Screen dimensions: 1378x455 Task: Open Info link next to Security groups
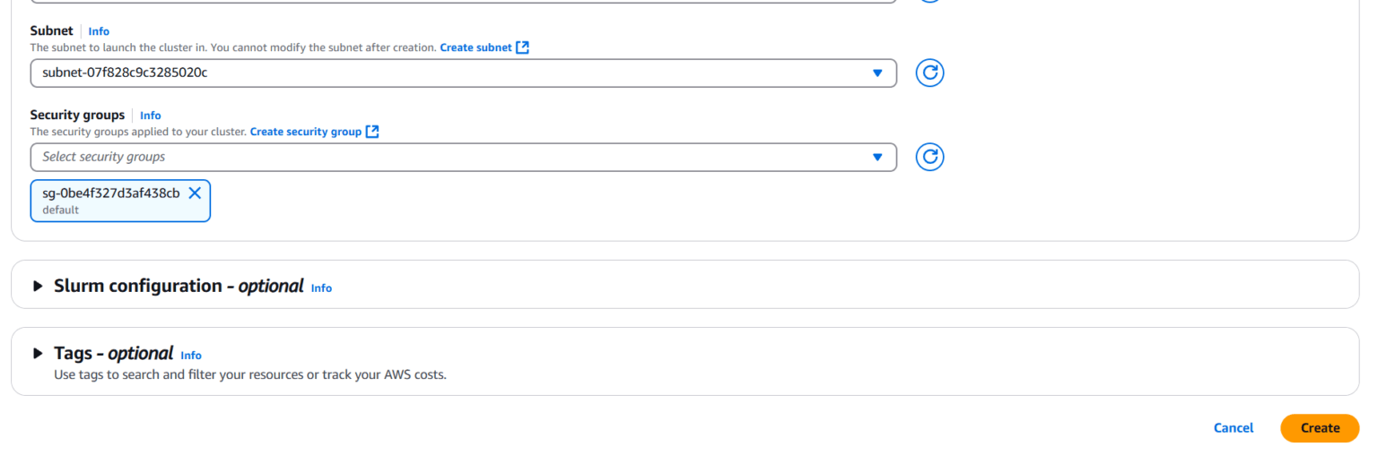(151, 116)
